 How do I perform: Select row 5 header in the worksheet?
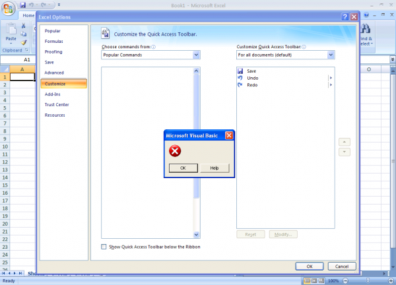tap(5, 108)
